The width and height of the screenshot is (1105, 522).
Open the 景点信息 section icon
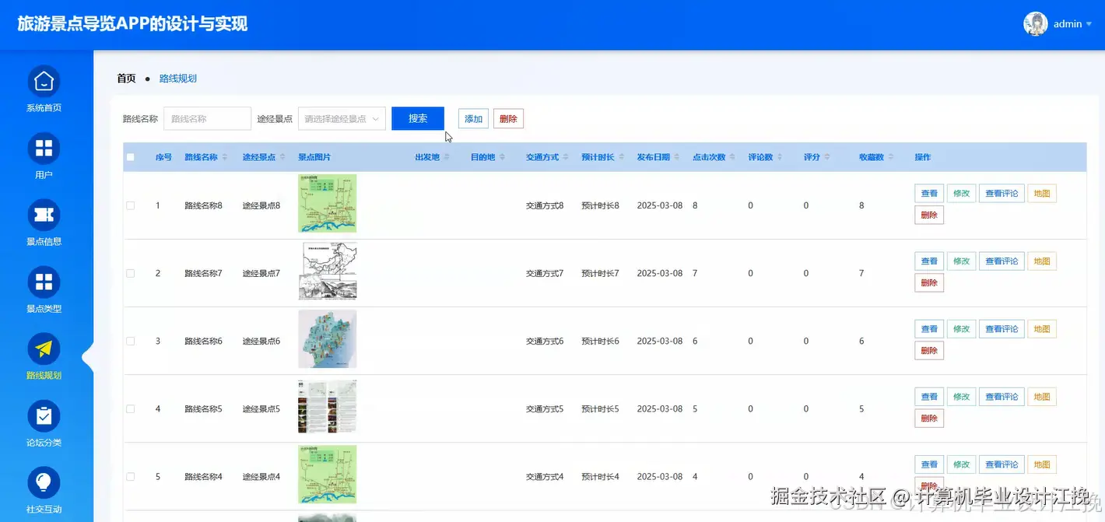[x=44, y=215]
